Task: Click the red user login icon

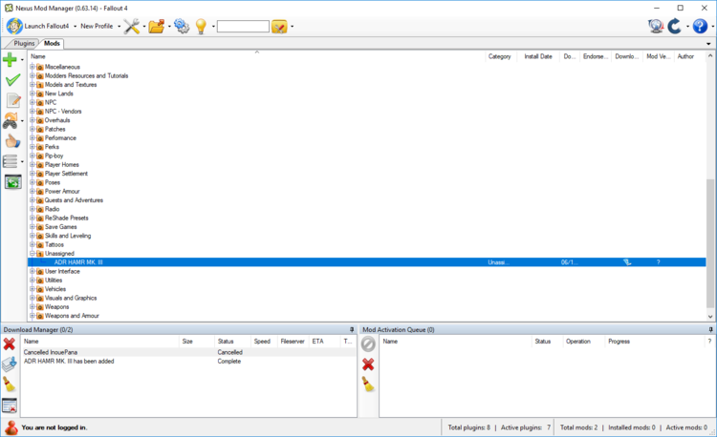Action: coord(11,427)
